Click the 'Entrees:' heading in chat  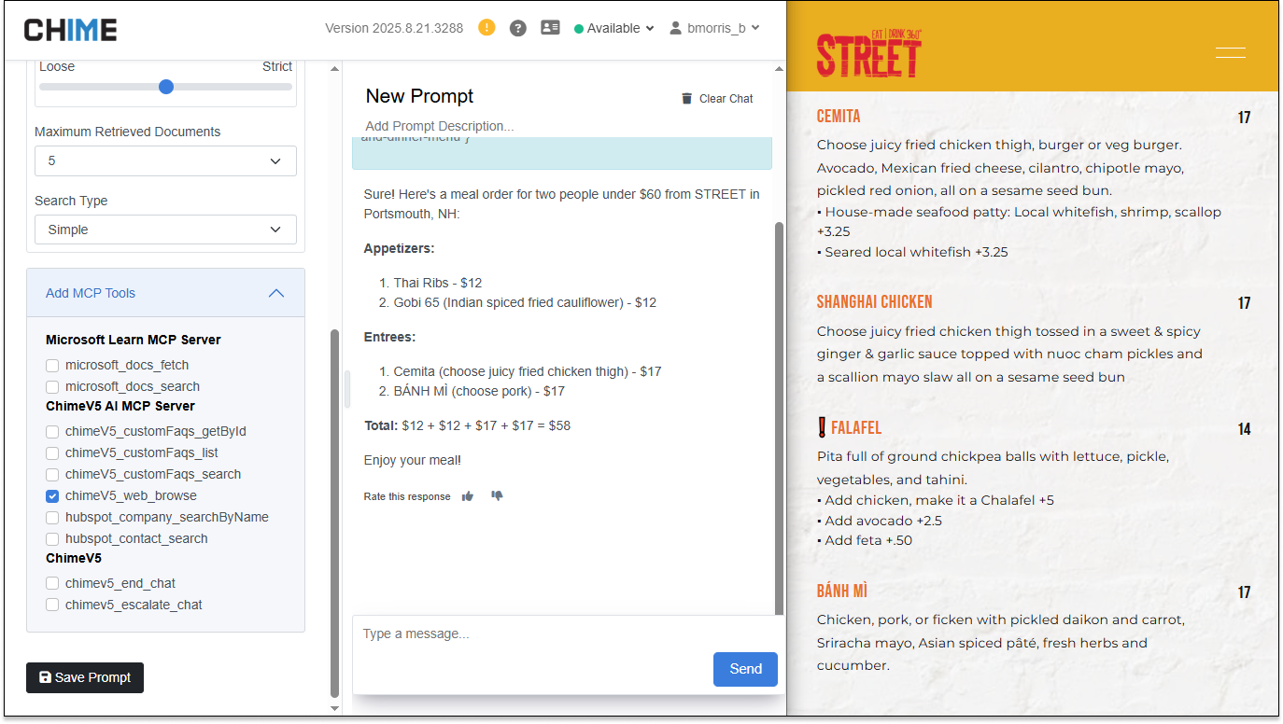390,337
